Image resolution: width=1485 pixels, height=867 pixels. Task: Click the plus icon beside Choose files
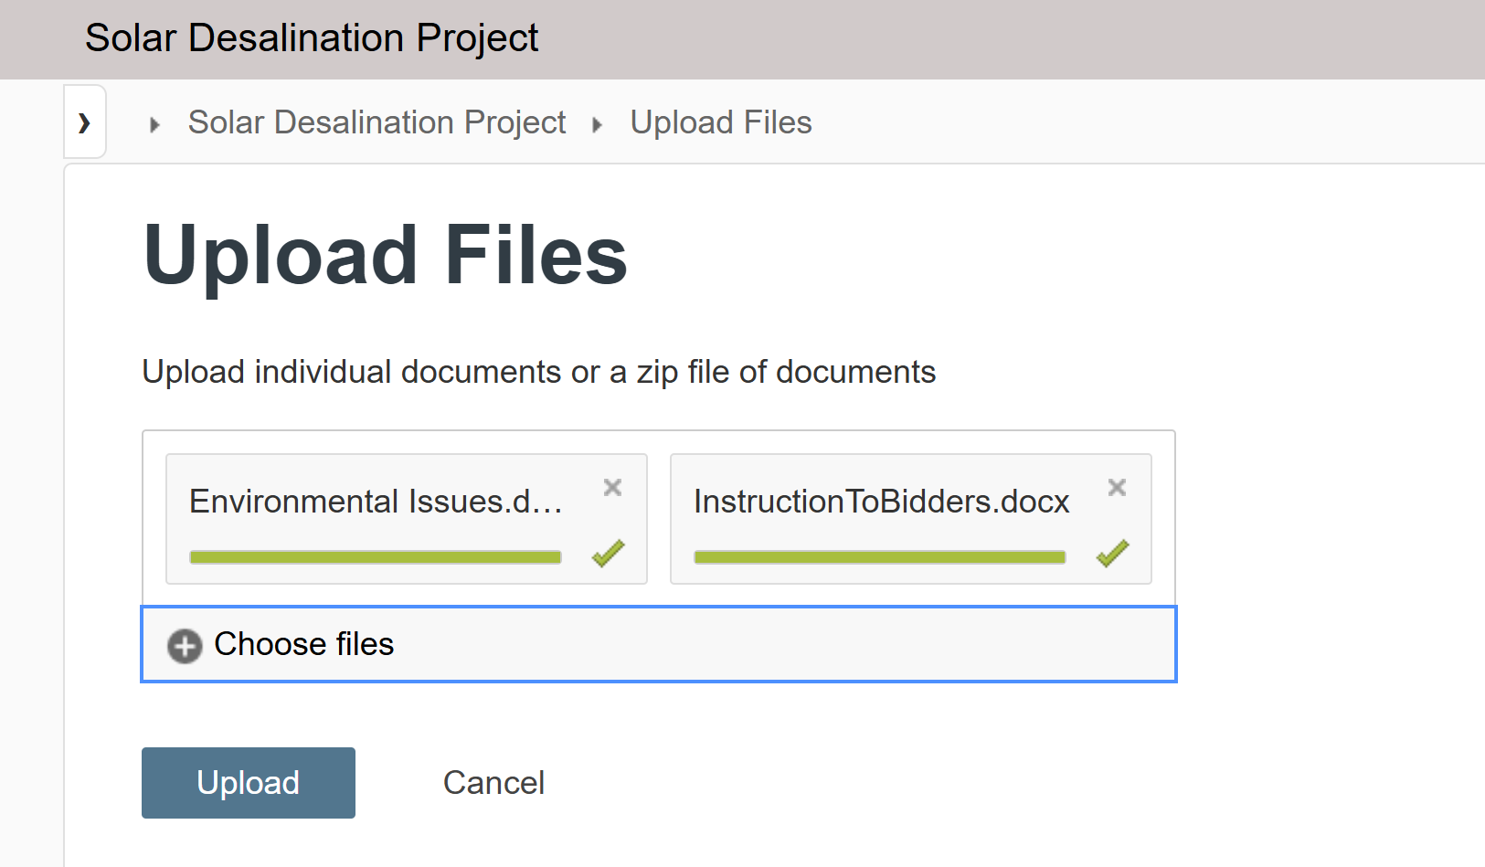[x=185, y=646]
